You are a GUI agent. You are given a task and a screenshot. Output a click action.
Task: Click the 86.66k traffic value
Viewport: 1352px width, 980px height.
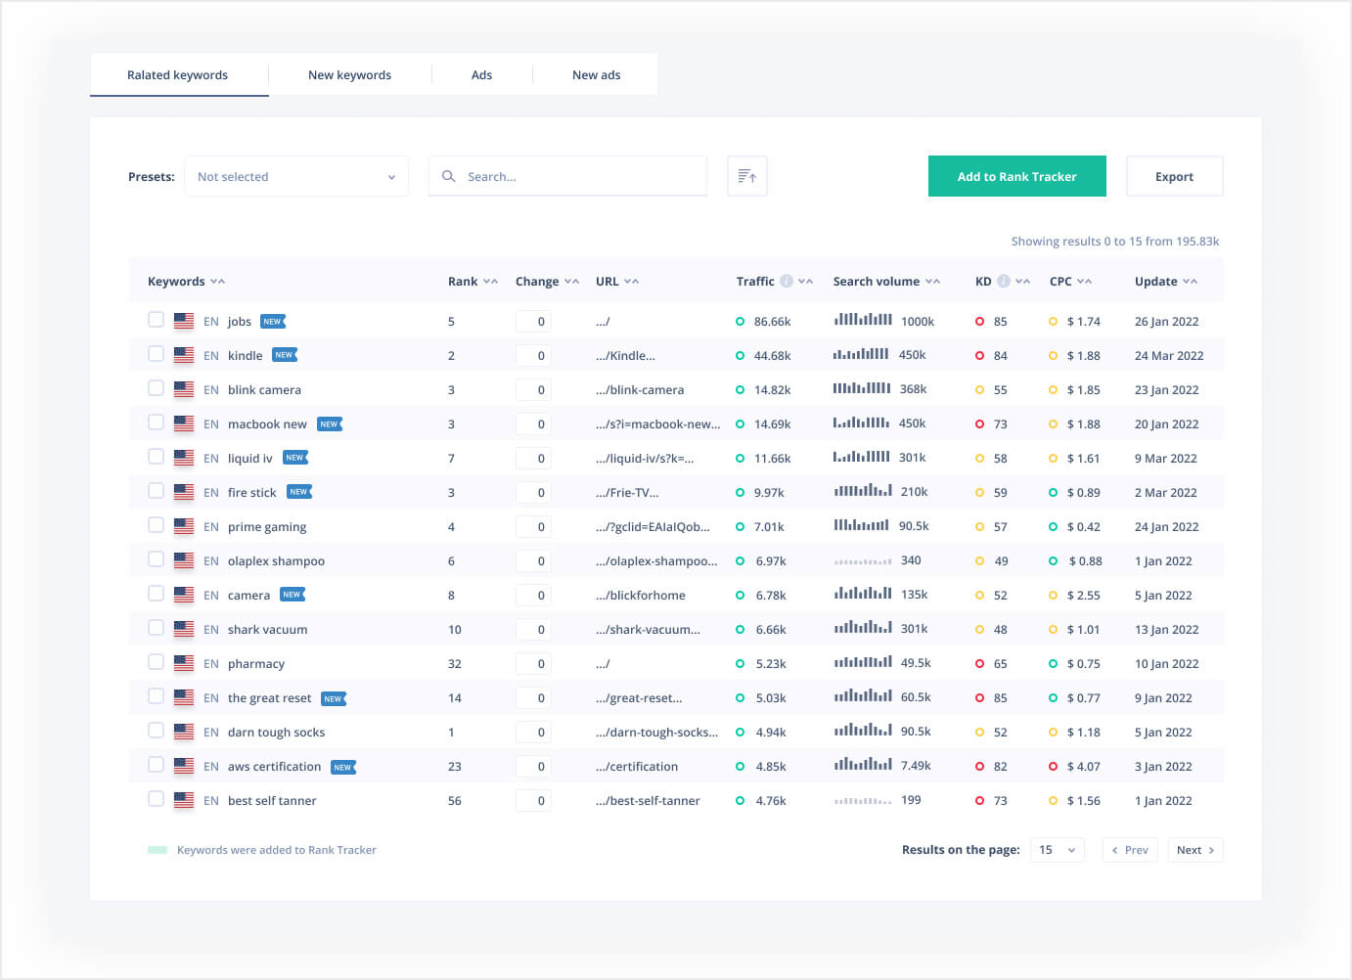(x=773, y=321)
